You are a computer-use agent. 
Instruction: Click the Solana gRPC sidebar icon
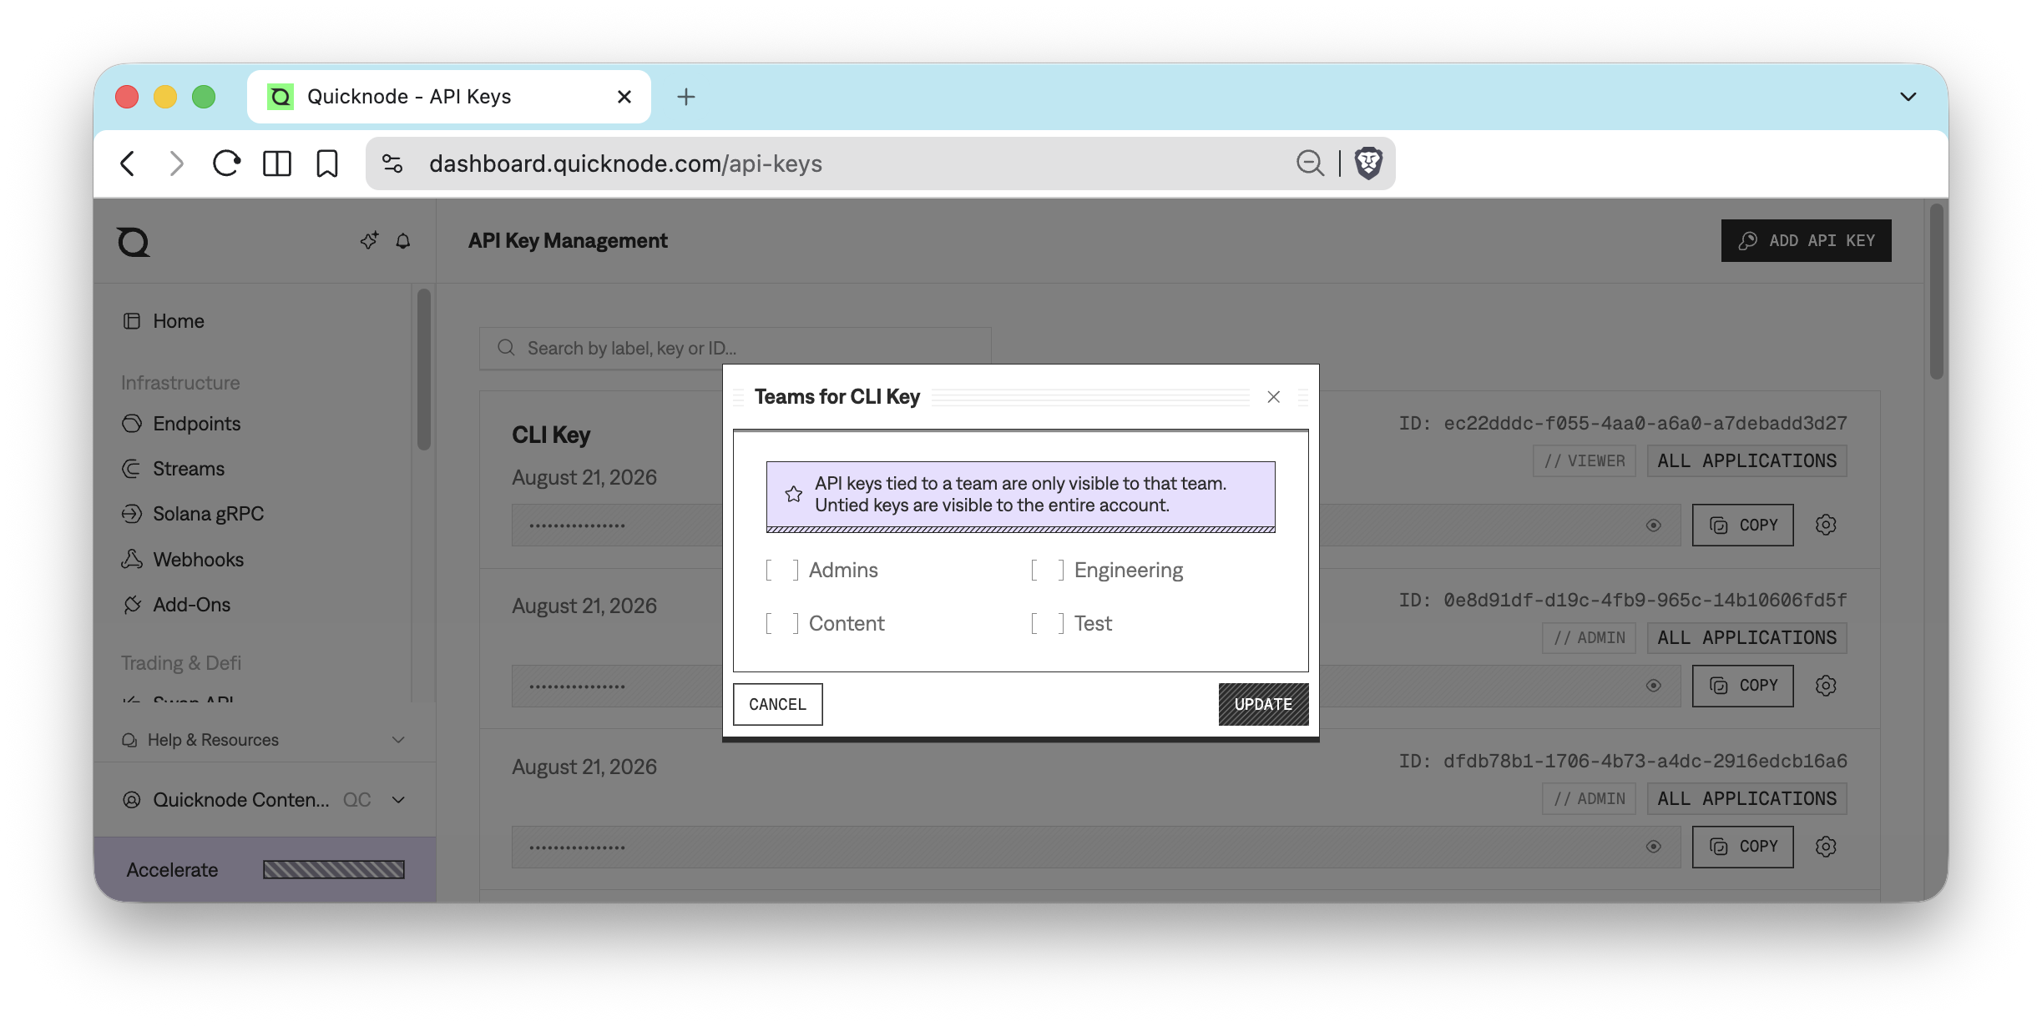click(132, 514)
